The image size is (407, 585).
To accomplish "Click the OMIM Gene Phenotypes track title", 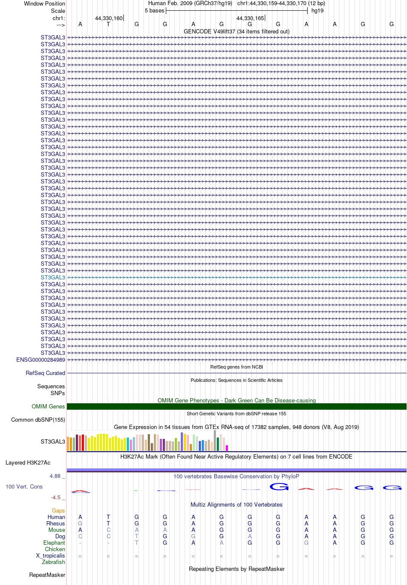I will [x=236, y=400].
